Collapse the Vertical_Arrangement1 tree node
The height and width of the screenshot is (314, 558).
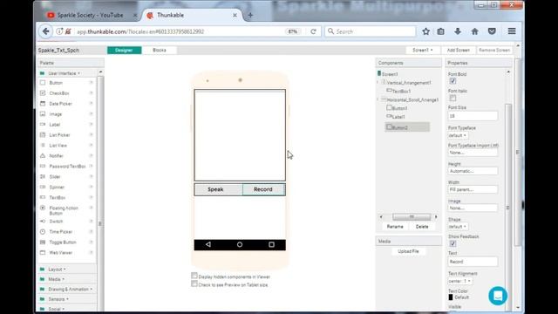click(378, 82)
